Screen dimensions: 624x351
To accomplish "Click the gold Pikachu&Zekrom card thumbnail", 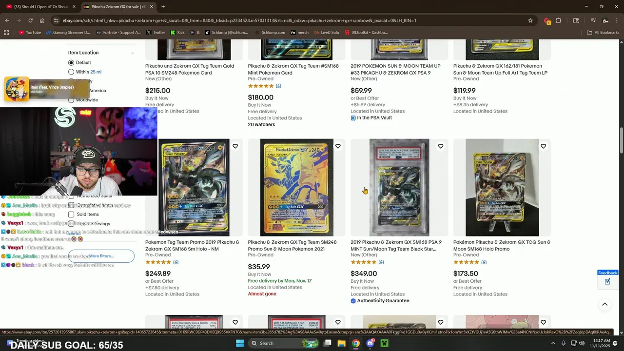I will coord(296,188).
